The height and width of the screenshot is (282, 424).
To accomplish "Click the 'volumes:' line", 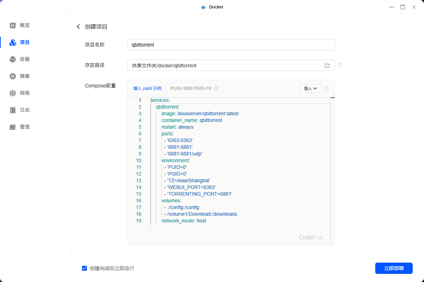I will (171, 201).
